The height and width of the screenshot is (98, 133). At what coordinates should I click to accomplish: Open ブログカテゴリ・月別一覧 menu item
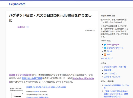coord(115,67)
